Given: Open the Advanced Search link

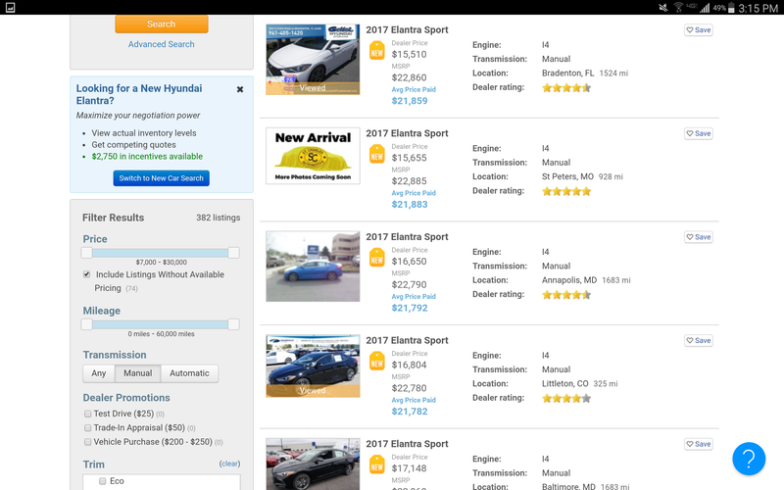Looking at the screenshot, I should point(161,44).
